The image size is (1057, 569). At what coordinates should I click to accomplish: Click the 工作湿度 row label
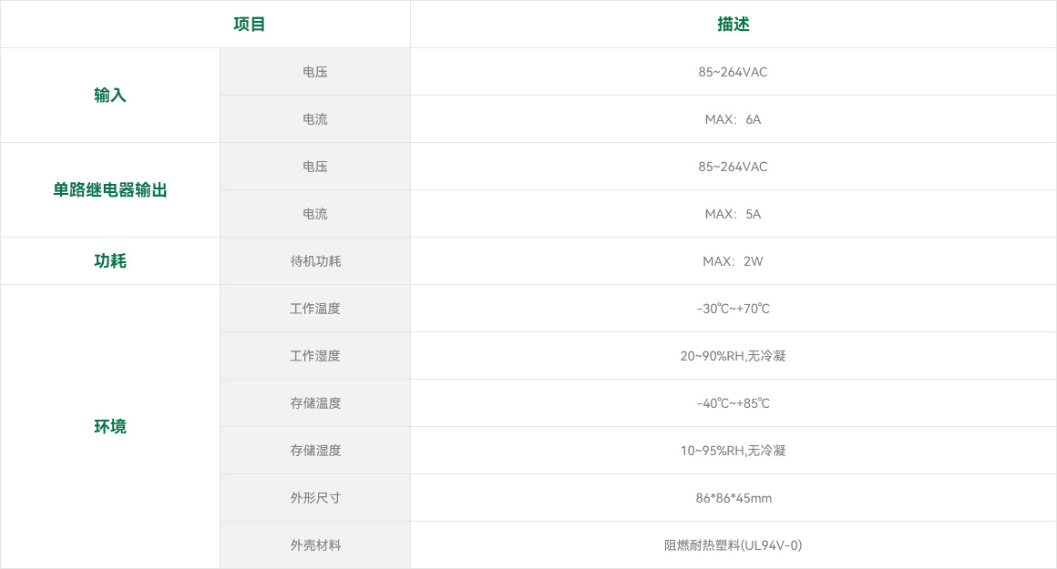tap(315, 356)
